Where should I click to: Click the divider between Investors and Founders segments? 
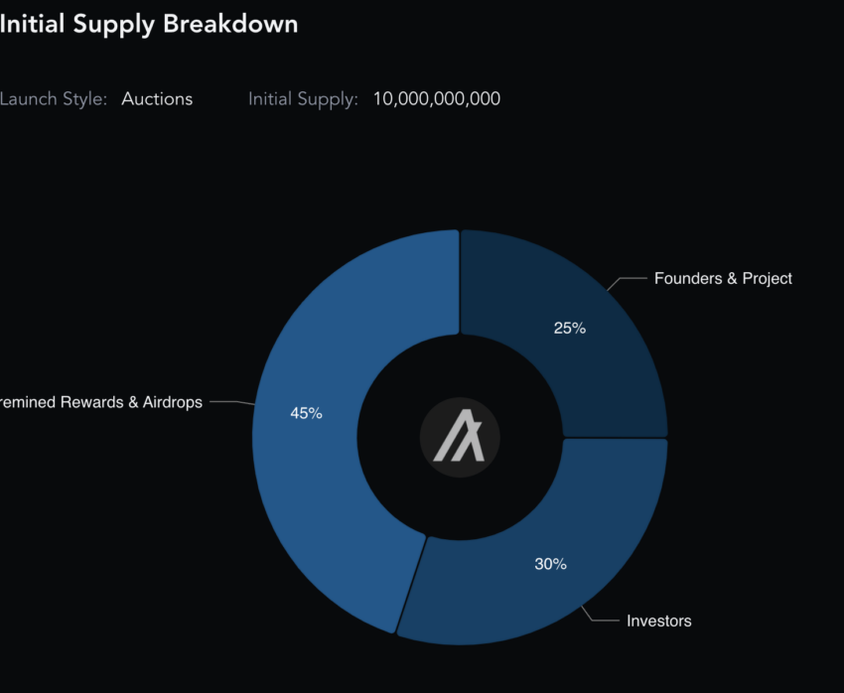point(616,438)
